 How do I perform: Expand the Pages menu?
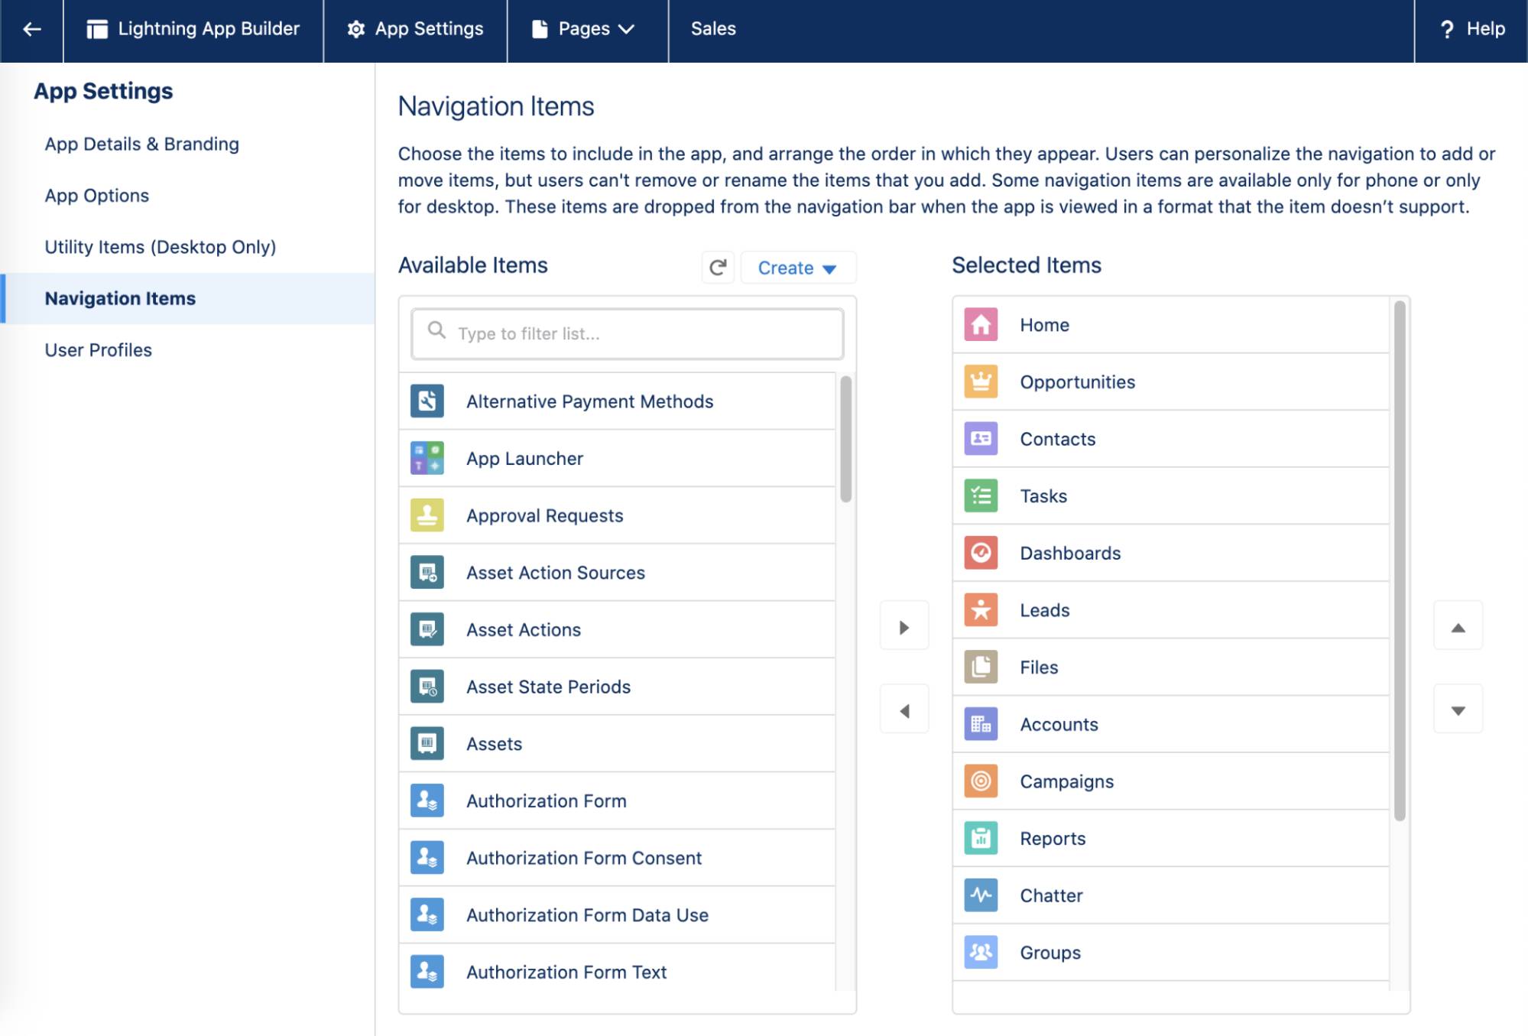[587, 29]
